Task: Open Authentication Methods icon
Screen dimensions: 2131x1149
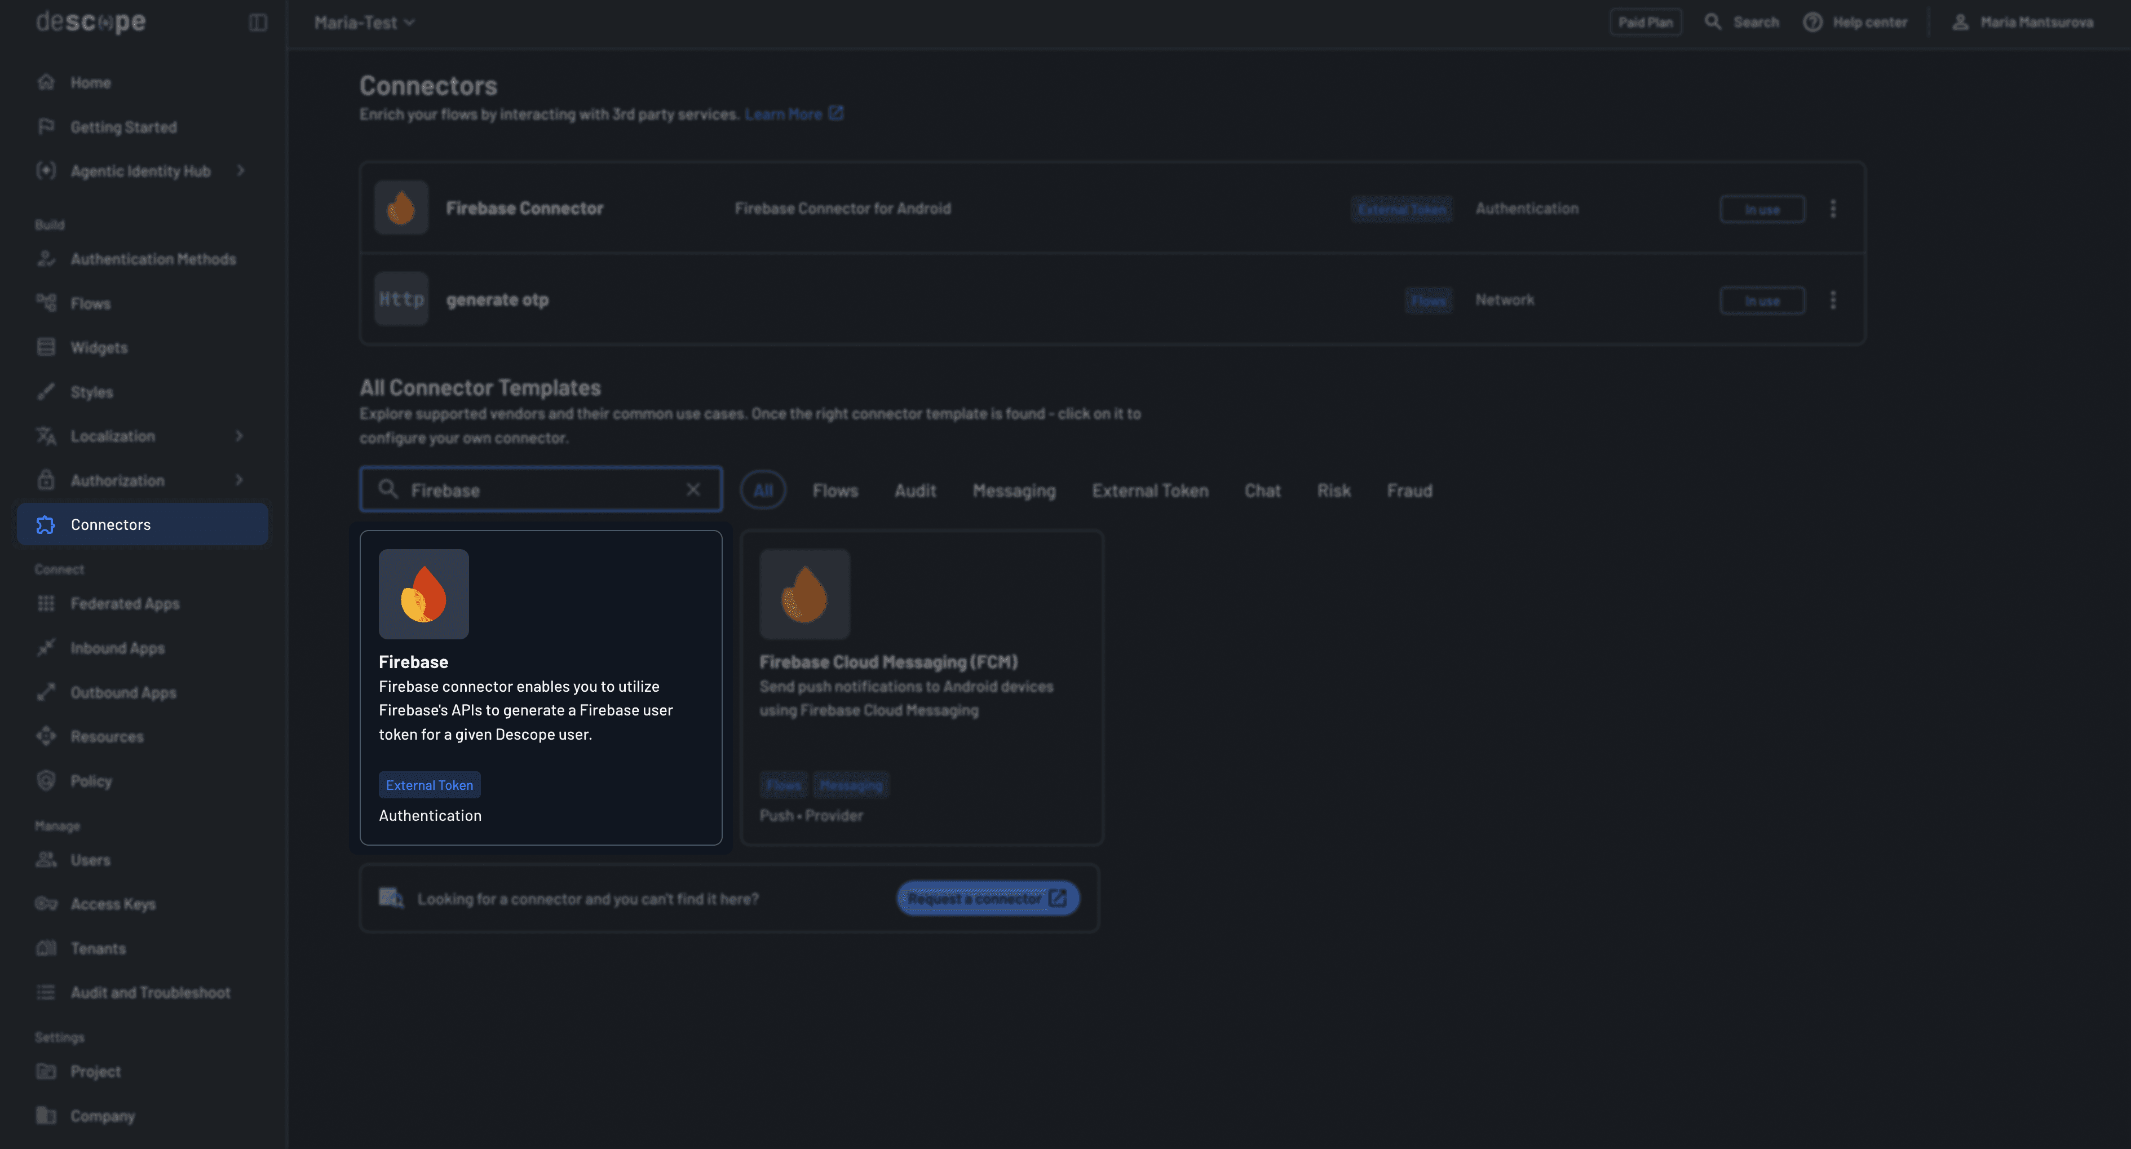Action: (46, 259)
